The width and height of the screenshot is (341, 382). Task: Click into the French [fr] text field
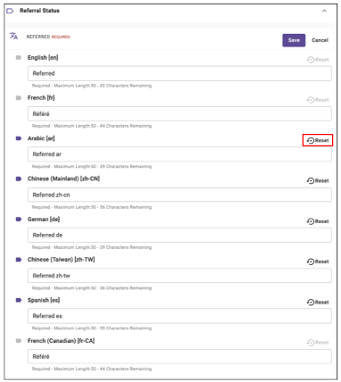click(x=179, y=114)
